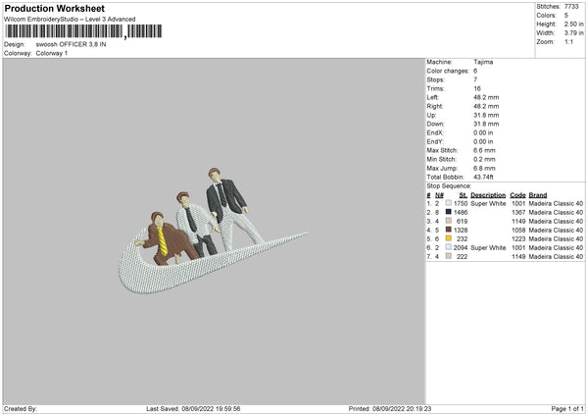Click the Total Bobbin value 43.74ft

click(484, 178)
